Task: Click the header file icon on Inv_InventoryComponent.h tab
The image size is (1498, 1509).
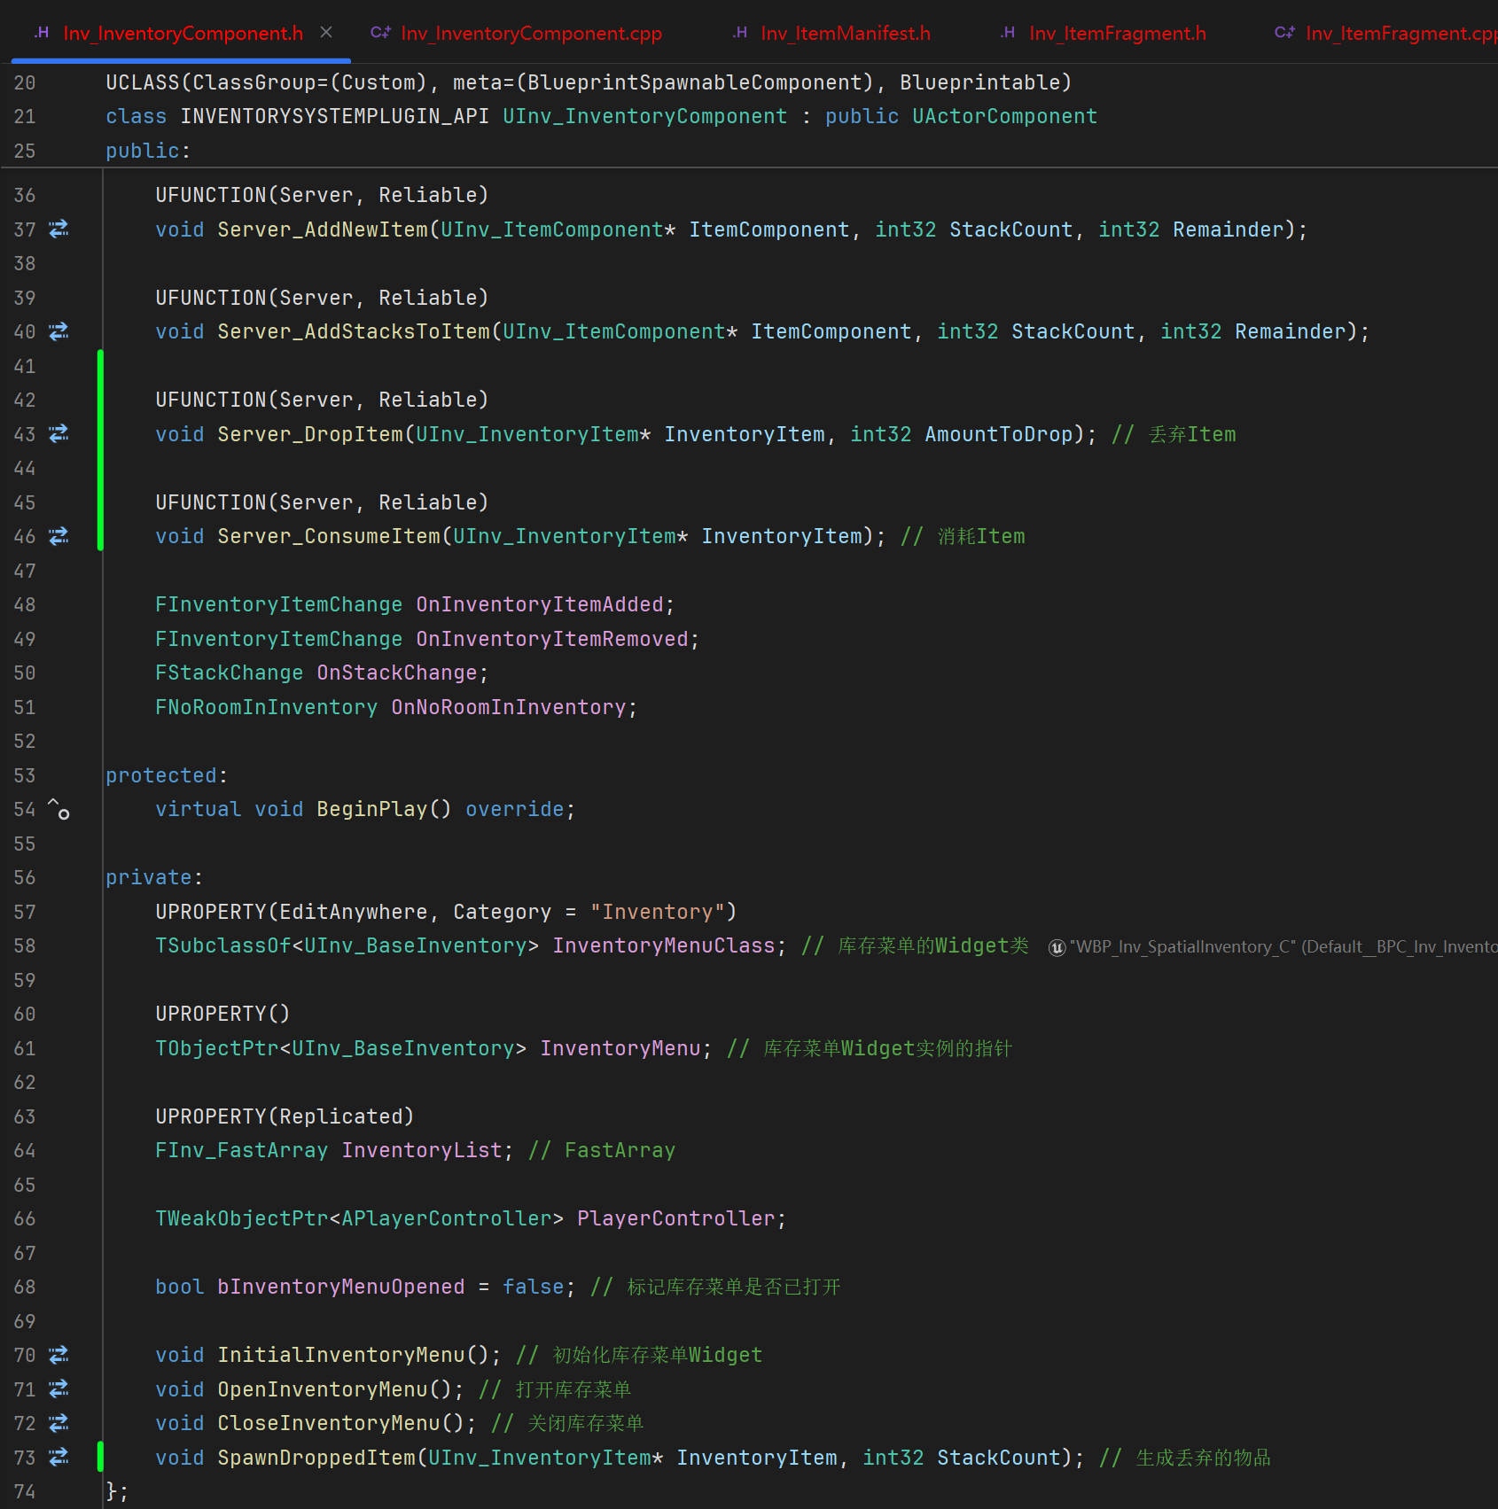Action: coord(42,33)
